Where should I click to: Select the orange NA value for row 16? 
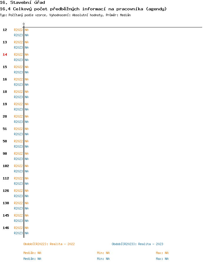pyautogui.click(x=27, y=79)
